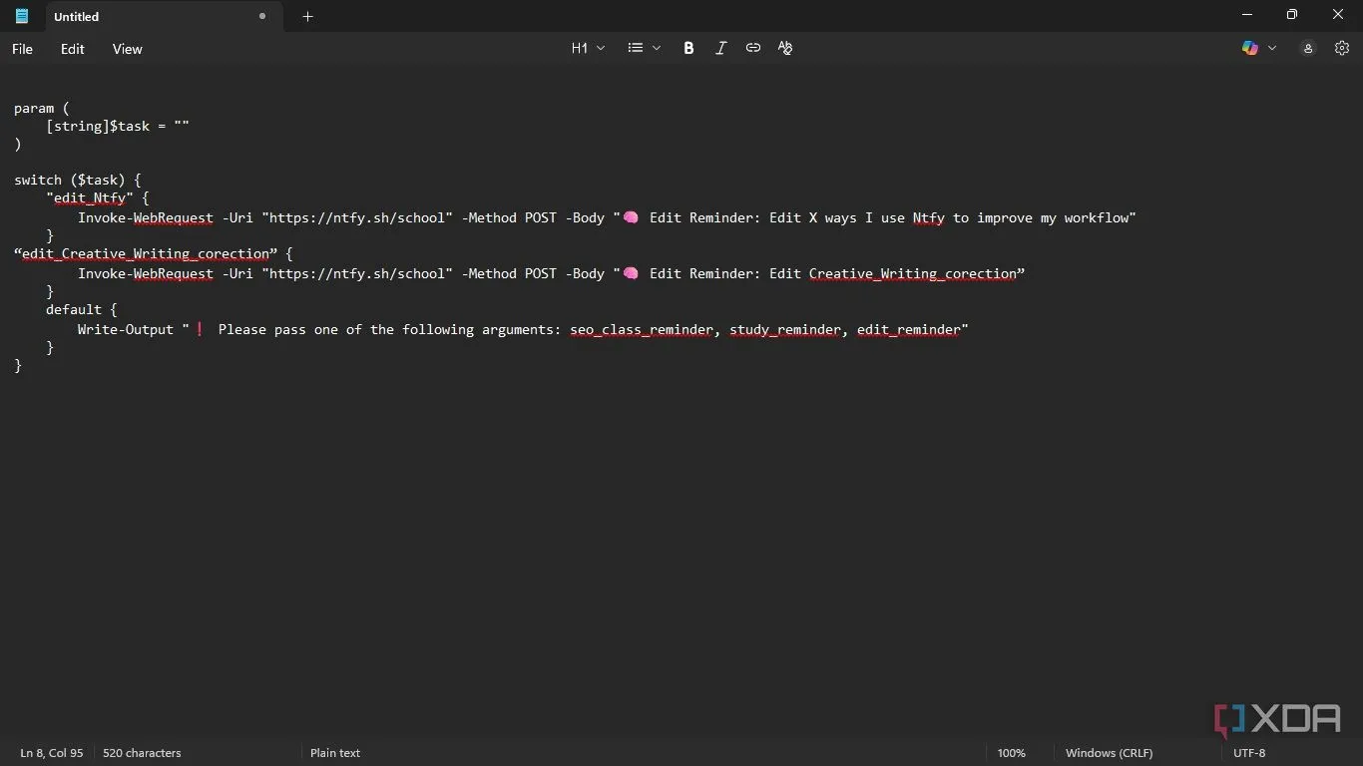Viewport: 1363px width, 766px height.
Task: Click the word "study_reminder" in the editor
Action: tap(785, 329)
